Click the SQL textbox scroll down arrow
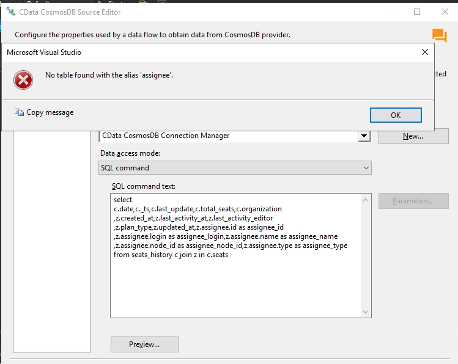458x364 pixels. click(365, 312)
